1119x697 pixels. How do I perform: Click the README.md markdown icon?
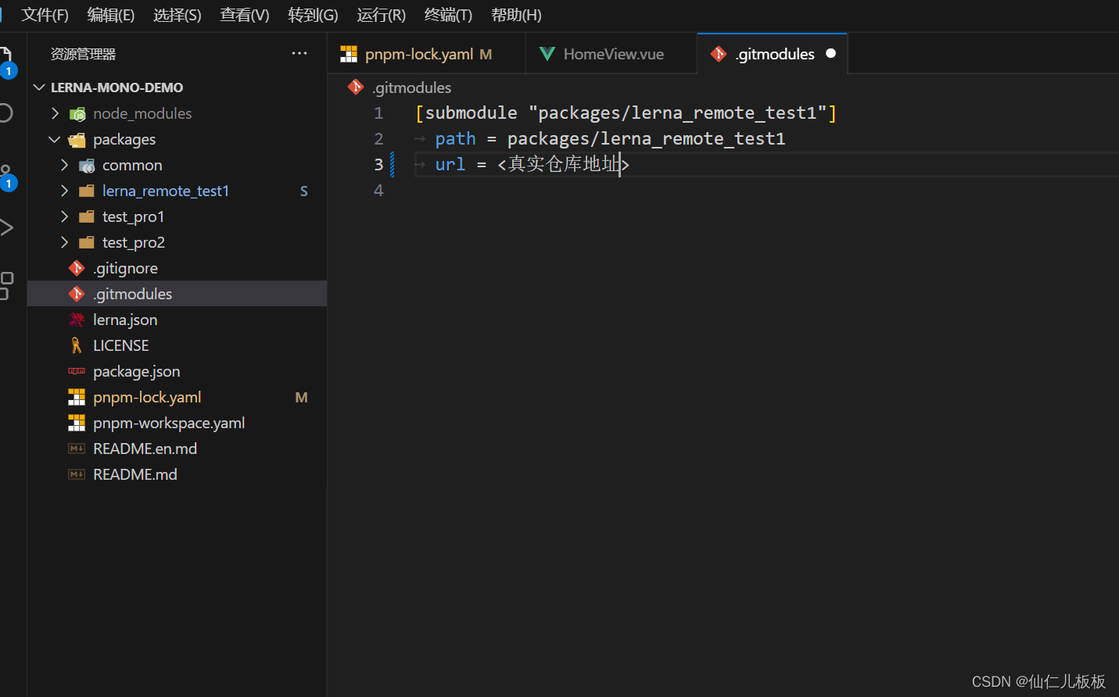tap(77, 474)
